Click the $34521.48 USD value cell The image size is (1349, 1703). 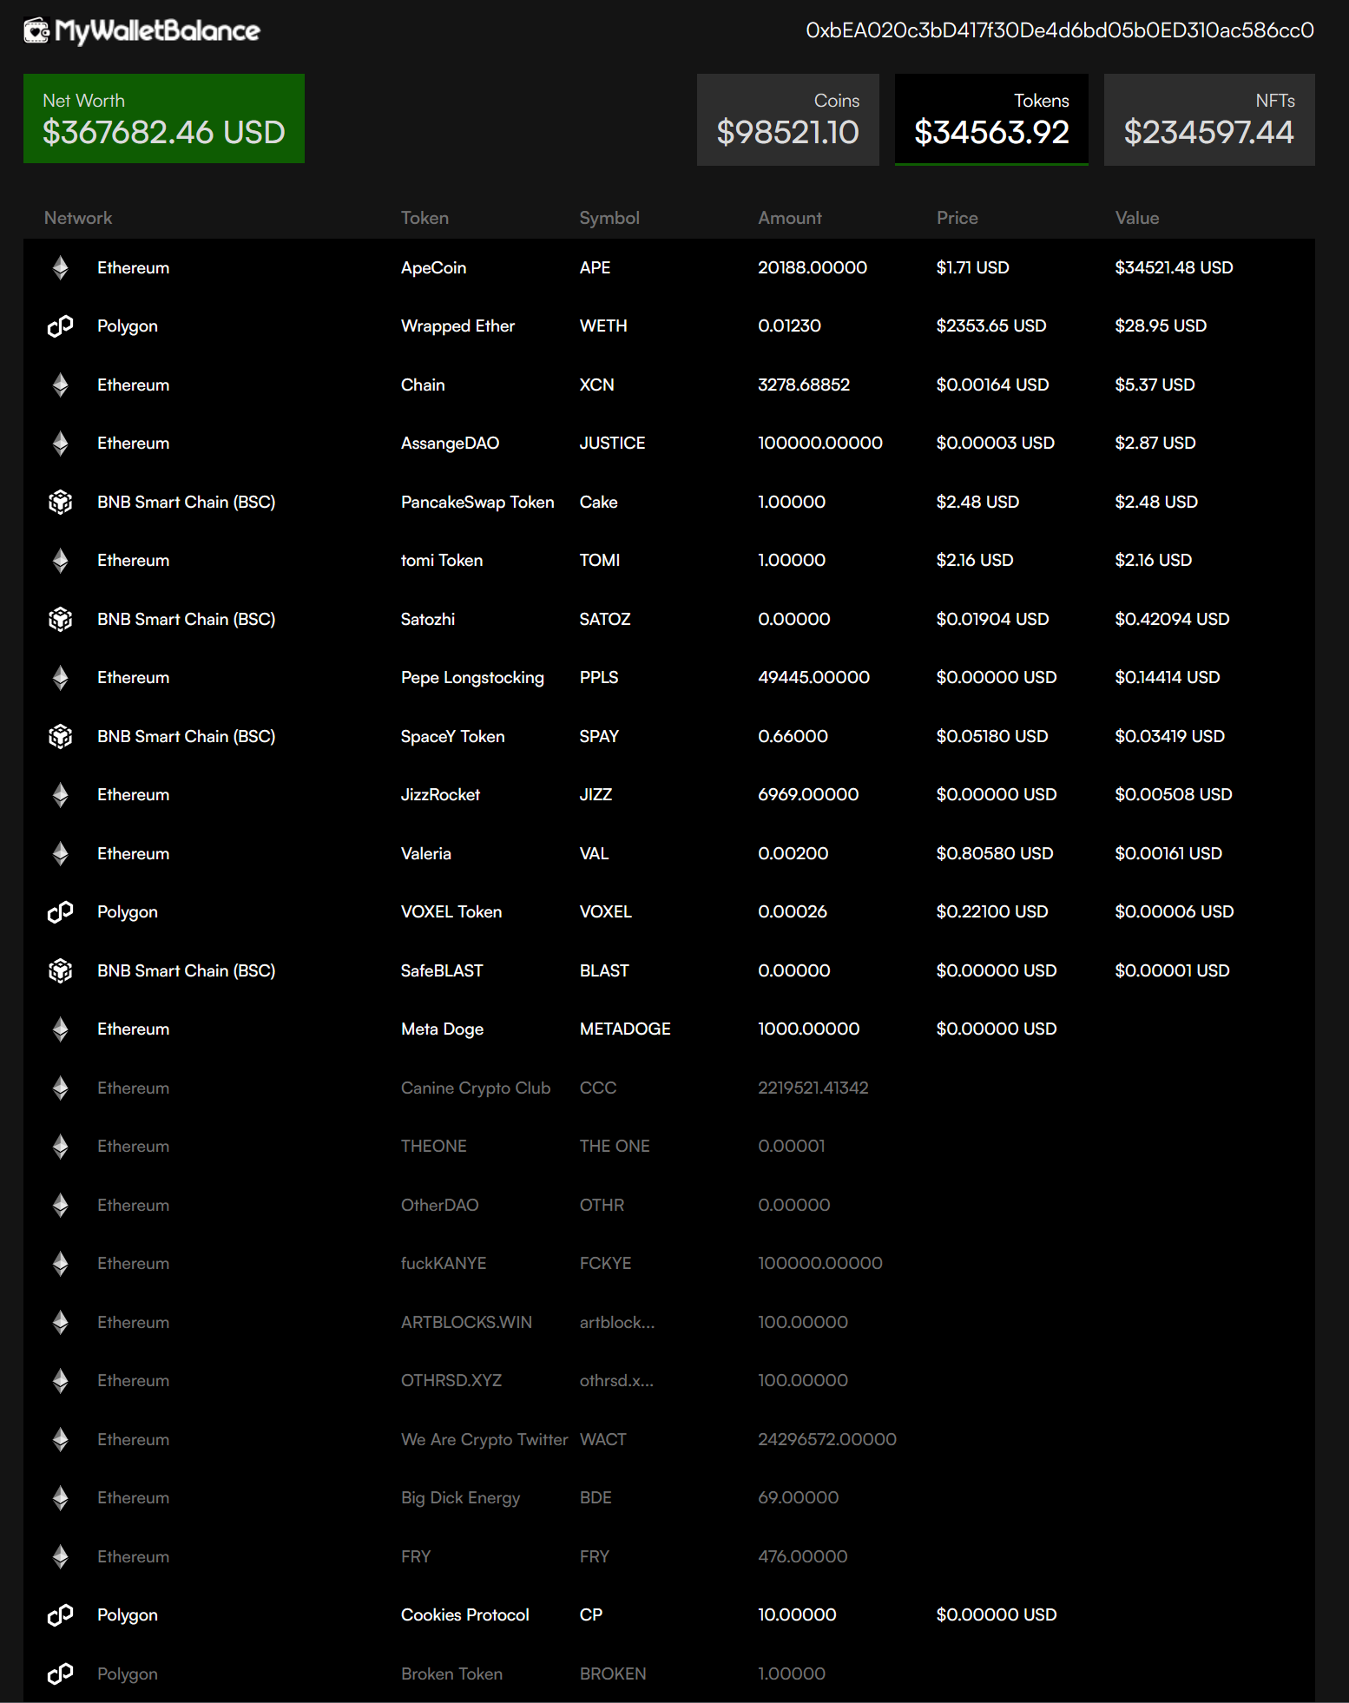click(x=1175, y=268)
